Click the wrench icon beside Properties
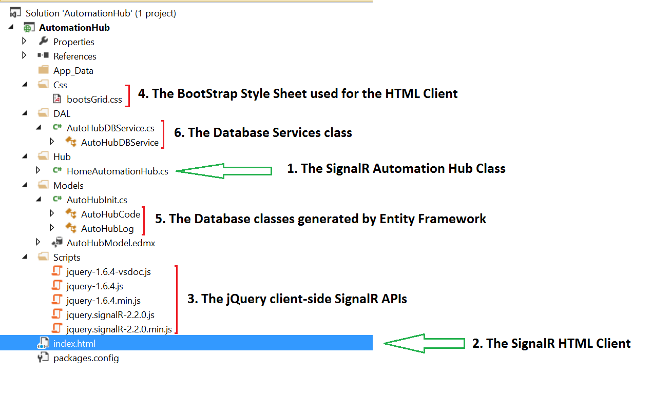 tap(43, 42)
